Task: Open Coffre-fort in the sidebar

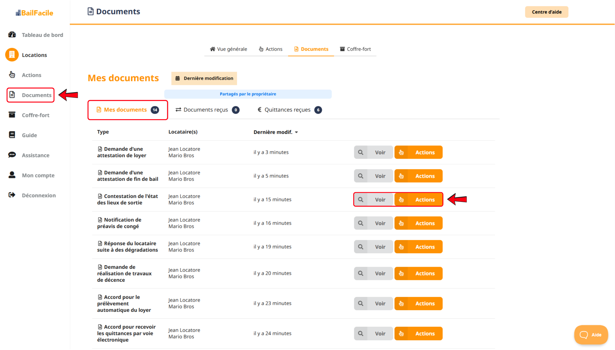Action: [x=35, y=115]
